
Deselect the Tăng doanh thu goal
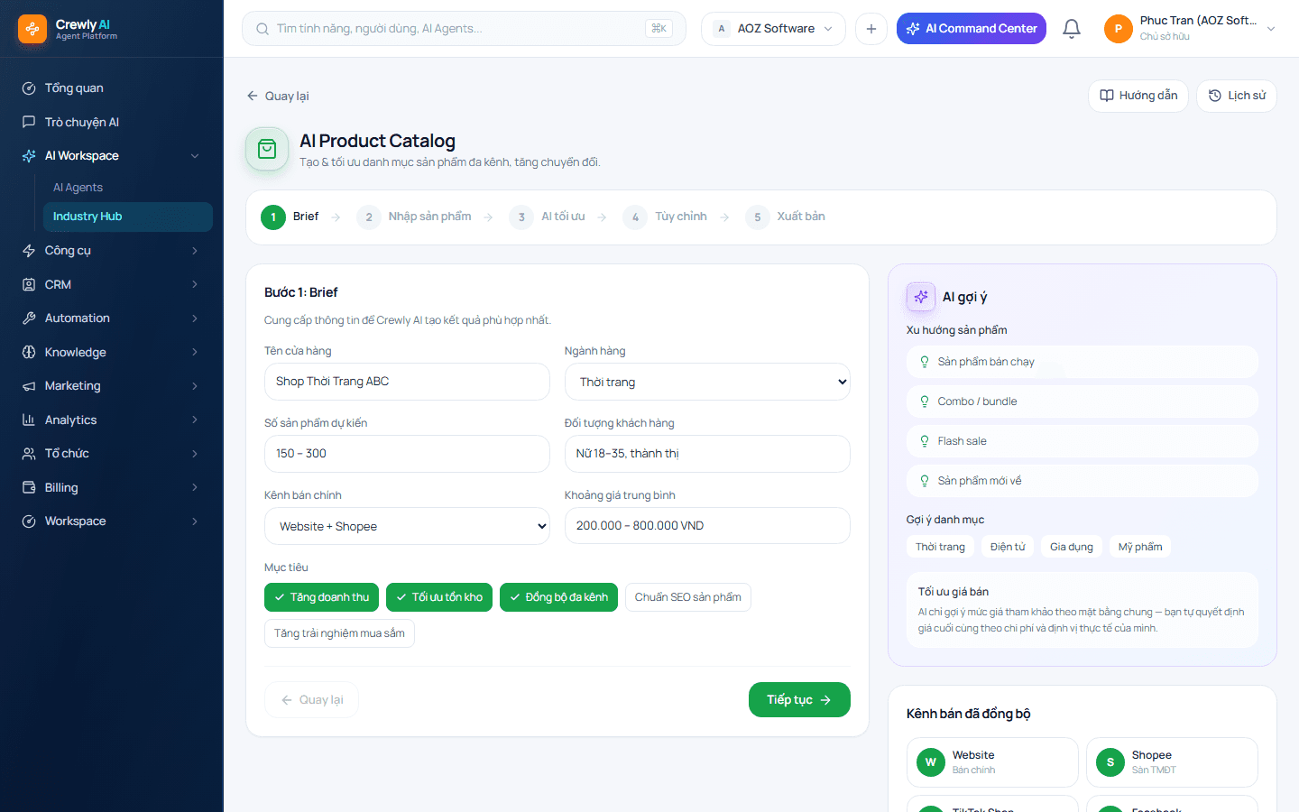click(x=321, y=597)
